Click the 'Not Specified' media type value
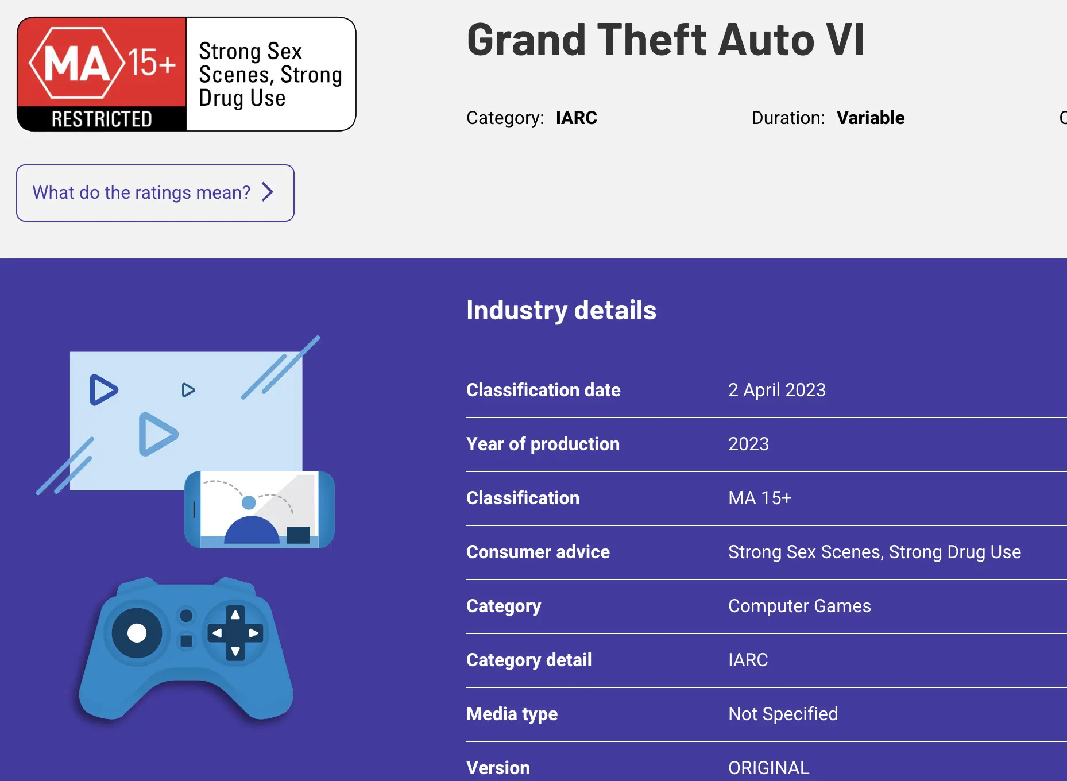 click(x=783, y=714)
